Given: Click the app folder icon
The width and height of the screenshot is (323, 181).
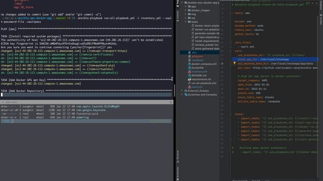Looking at the screenshot, I should click(x=189, y=7).
